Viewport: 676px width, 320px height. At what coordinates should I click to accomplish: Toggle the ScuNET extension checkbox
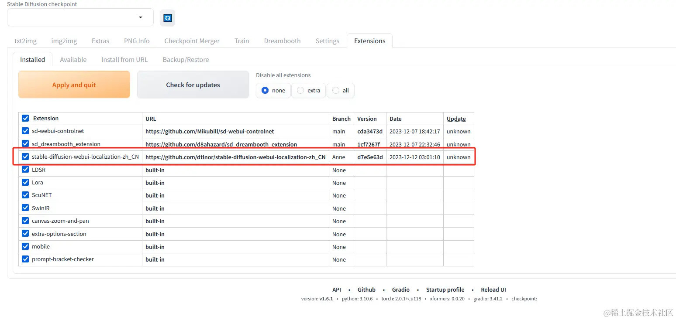tap(25, 195)
